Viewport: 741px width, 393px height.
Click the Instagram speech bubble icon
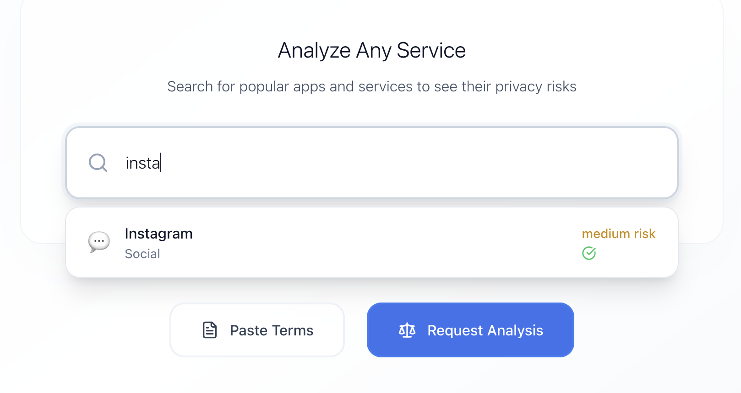click(99, 242)
